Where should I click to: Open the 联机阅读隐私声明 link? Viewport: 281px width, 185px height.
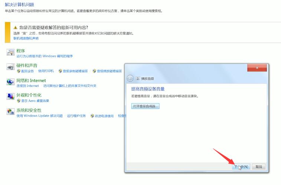[26, 38]
